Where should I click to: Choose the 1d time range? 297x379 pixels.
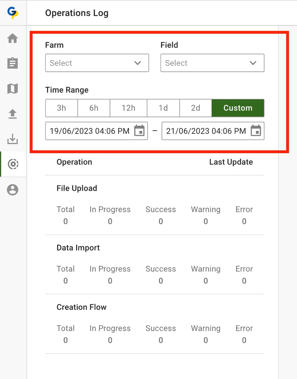click(163, 108)
